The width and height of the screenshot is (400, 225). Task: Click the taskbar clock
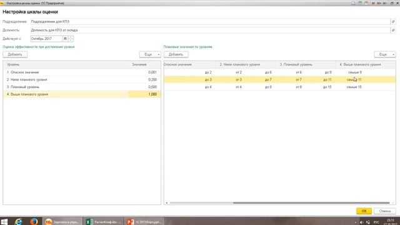click(390, 221)
